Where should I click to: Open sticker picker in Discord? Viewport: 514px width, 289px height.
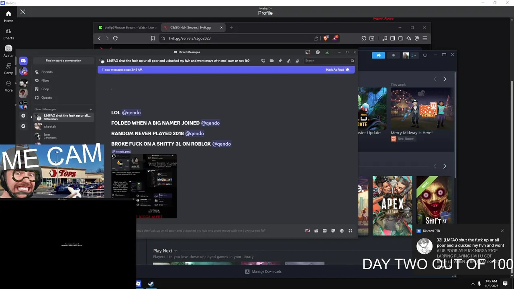point(333,231)
